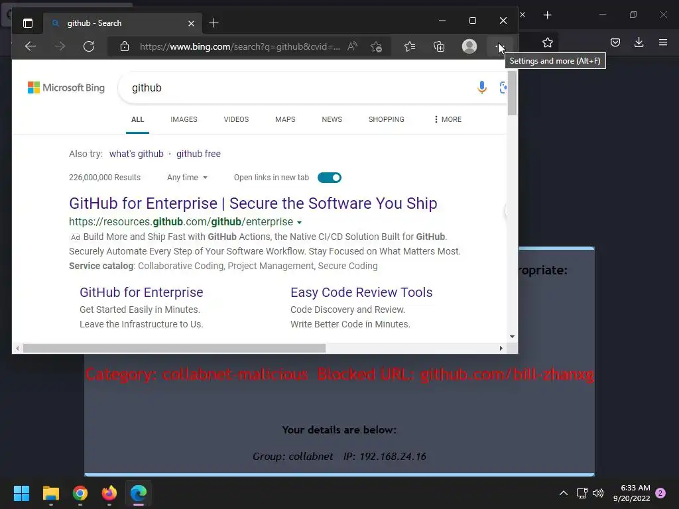Image resolution: width=679 pixels, height=509 pixels.
Task: Click the Bing search box text
Action: click(x=147, y=87)
